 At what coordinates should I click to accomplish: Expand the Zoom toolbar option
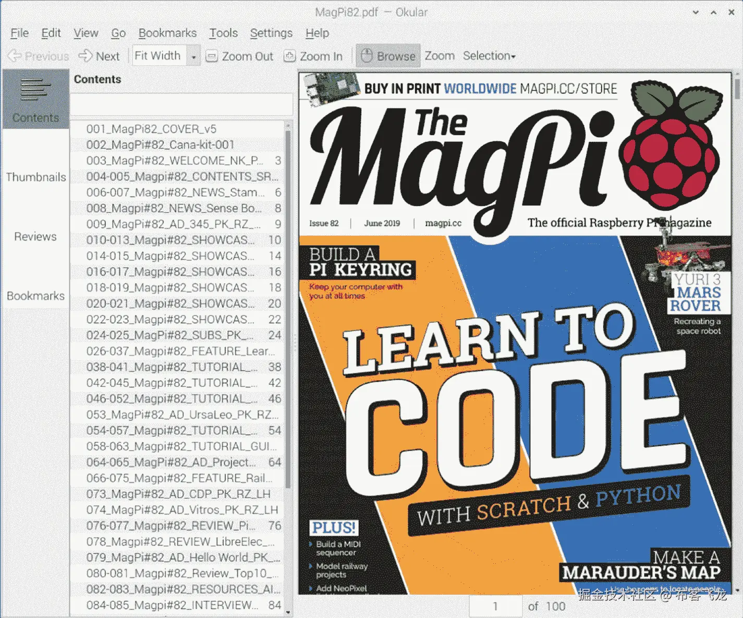(440, 56)
